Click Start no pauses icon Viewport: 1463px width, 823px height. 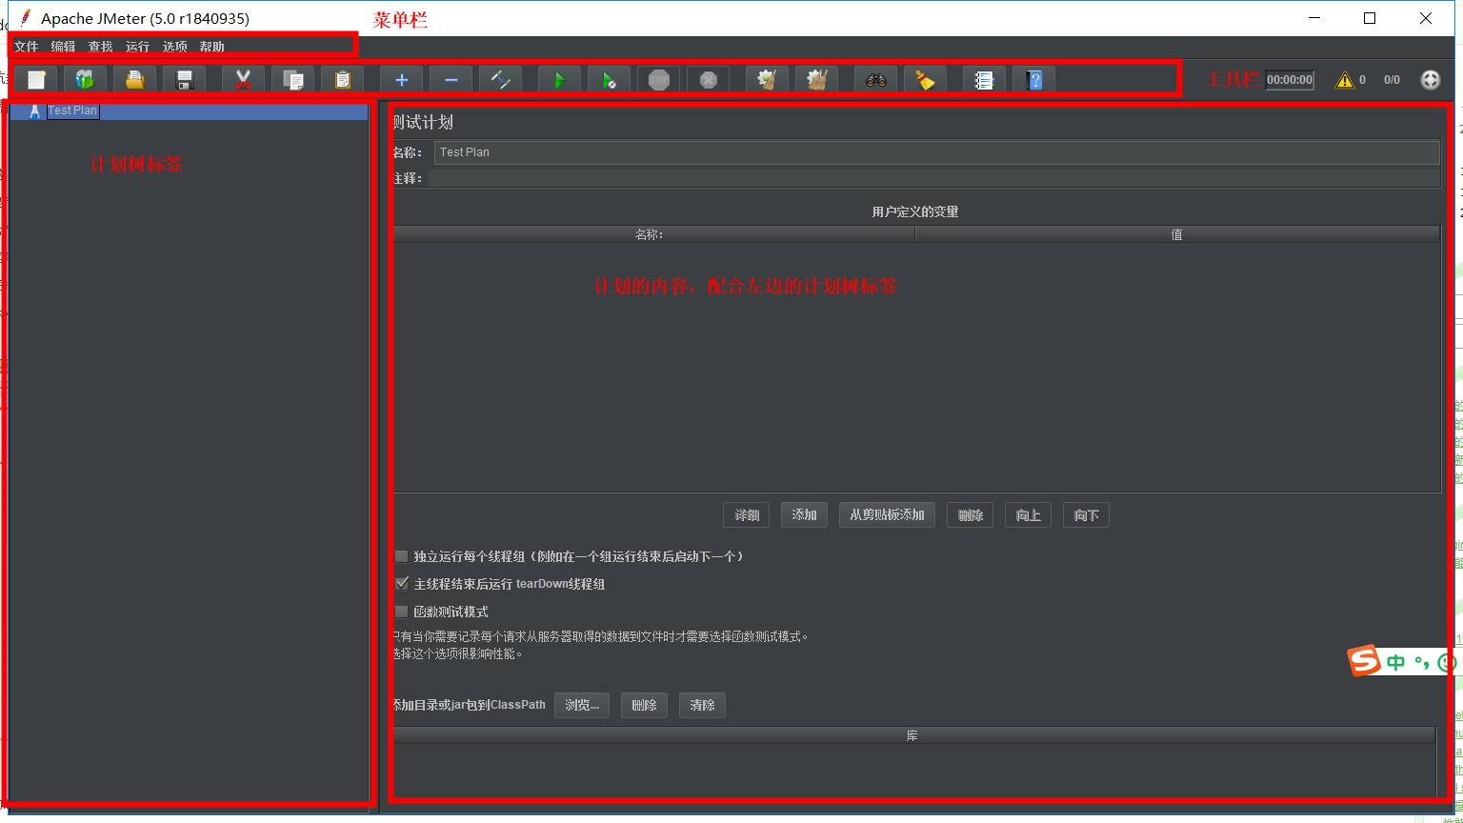pyautogui.click(x=610, y=80)
